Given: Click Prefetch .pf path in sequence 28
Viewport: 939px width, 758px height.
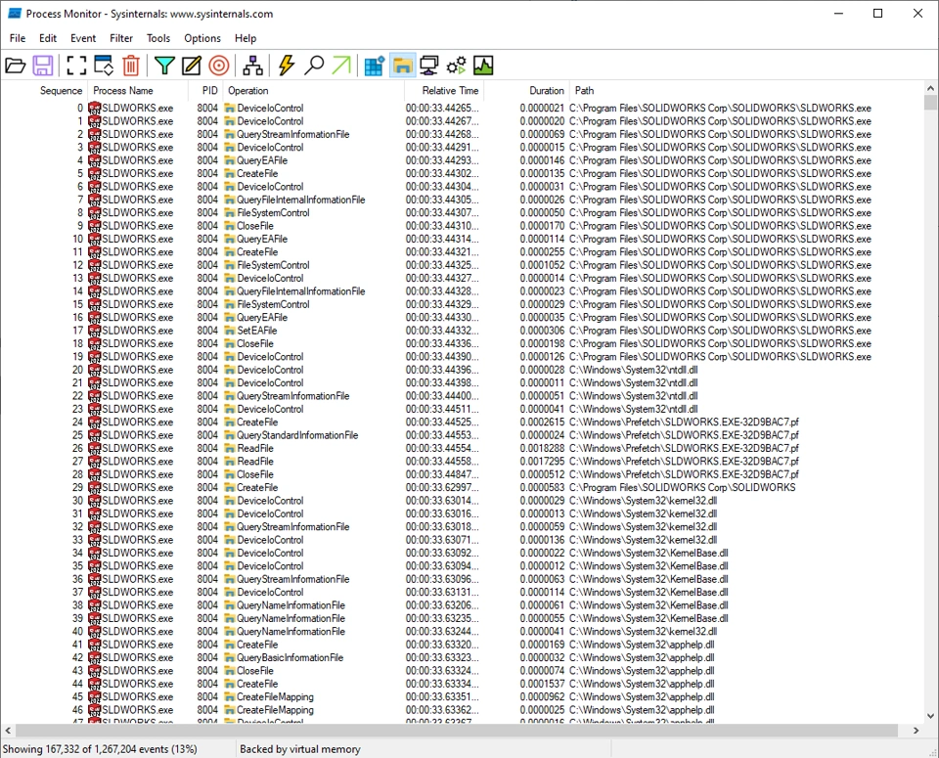Looking at the screenshot, I should click(684, 474).
